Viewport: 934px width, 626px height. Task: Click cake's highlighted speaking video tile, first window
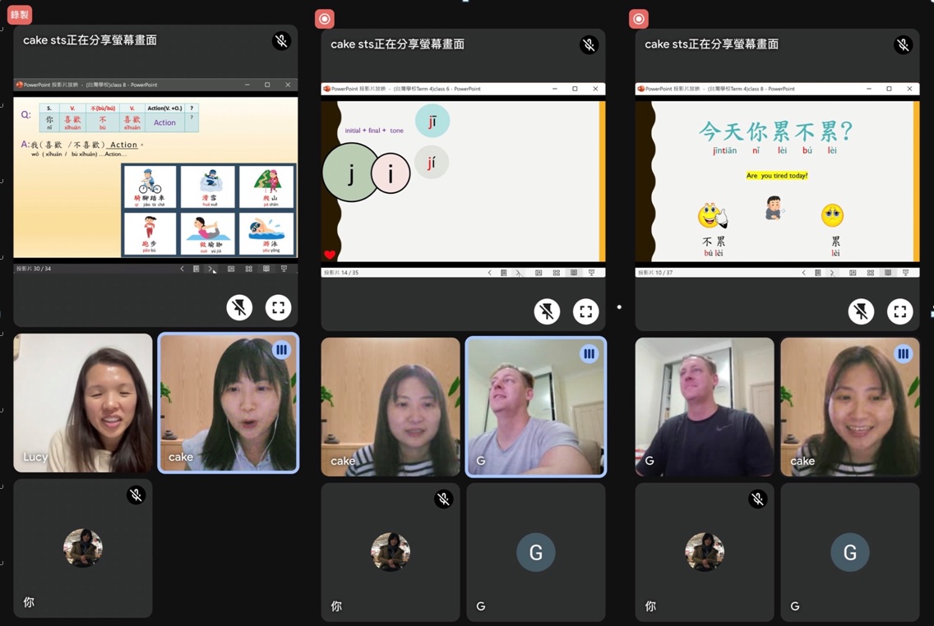228,403
